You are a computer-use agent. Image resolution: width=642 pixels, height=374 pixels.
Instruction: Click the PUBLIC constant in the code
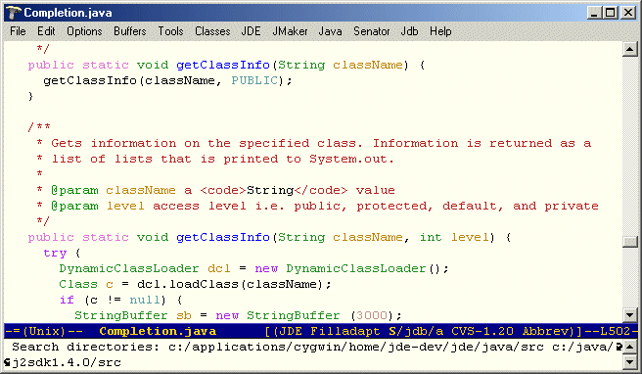[x=254, y=80]
